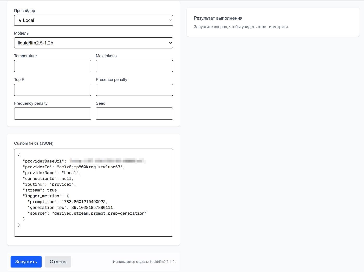Screen dimensions: 364x272
Task: Place cursor on the generation_tps line
Action: point(71,208)
